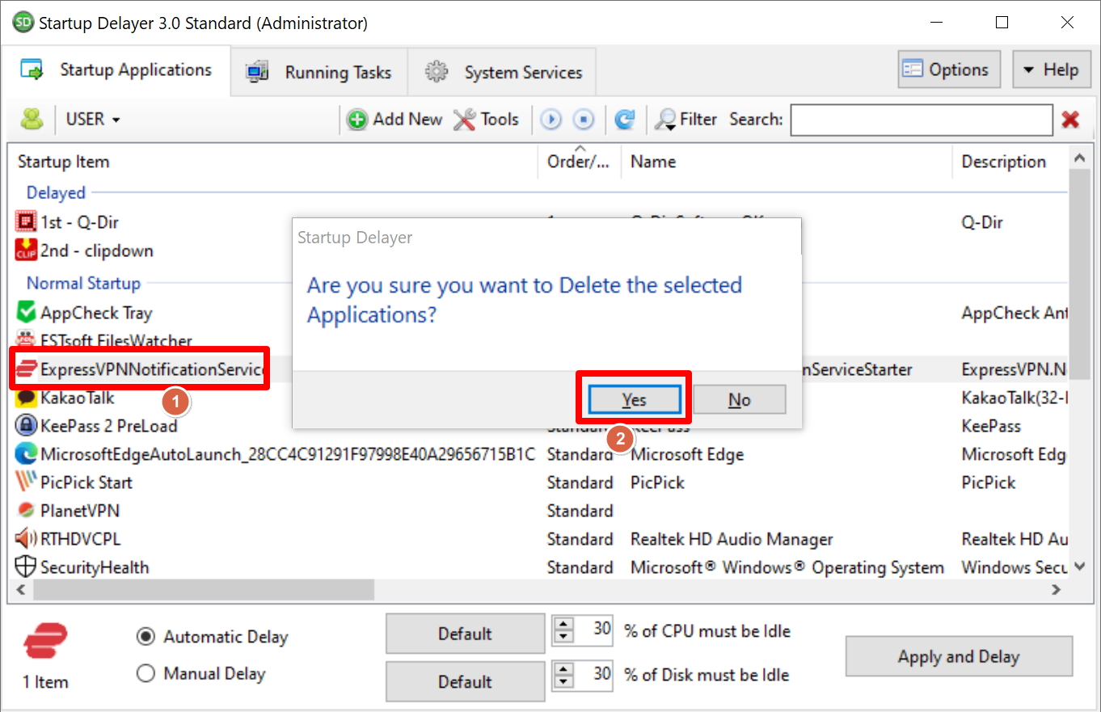Image resolution: width=1101 pixels, height=712 pixels.
Task: Click the horizontal scrollbar right arrow
Action: click(x=1056, y=590)
